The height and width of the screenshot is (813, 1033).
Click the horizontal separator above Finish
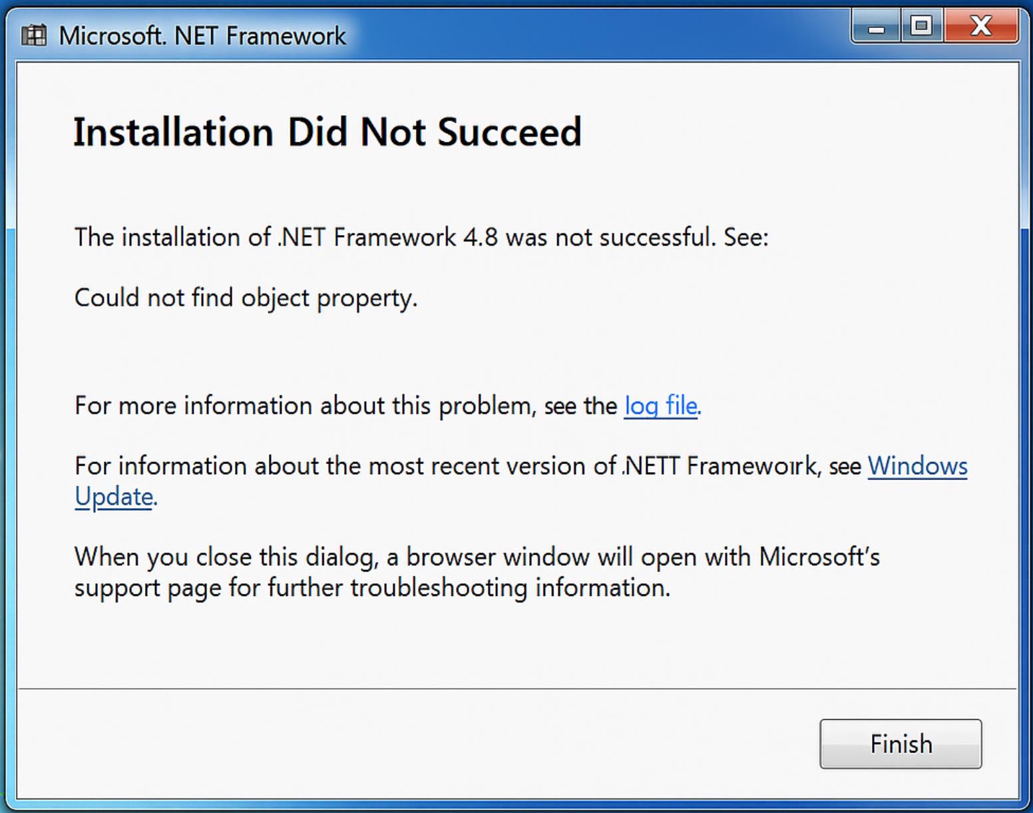(517, 688)
